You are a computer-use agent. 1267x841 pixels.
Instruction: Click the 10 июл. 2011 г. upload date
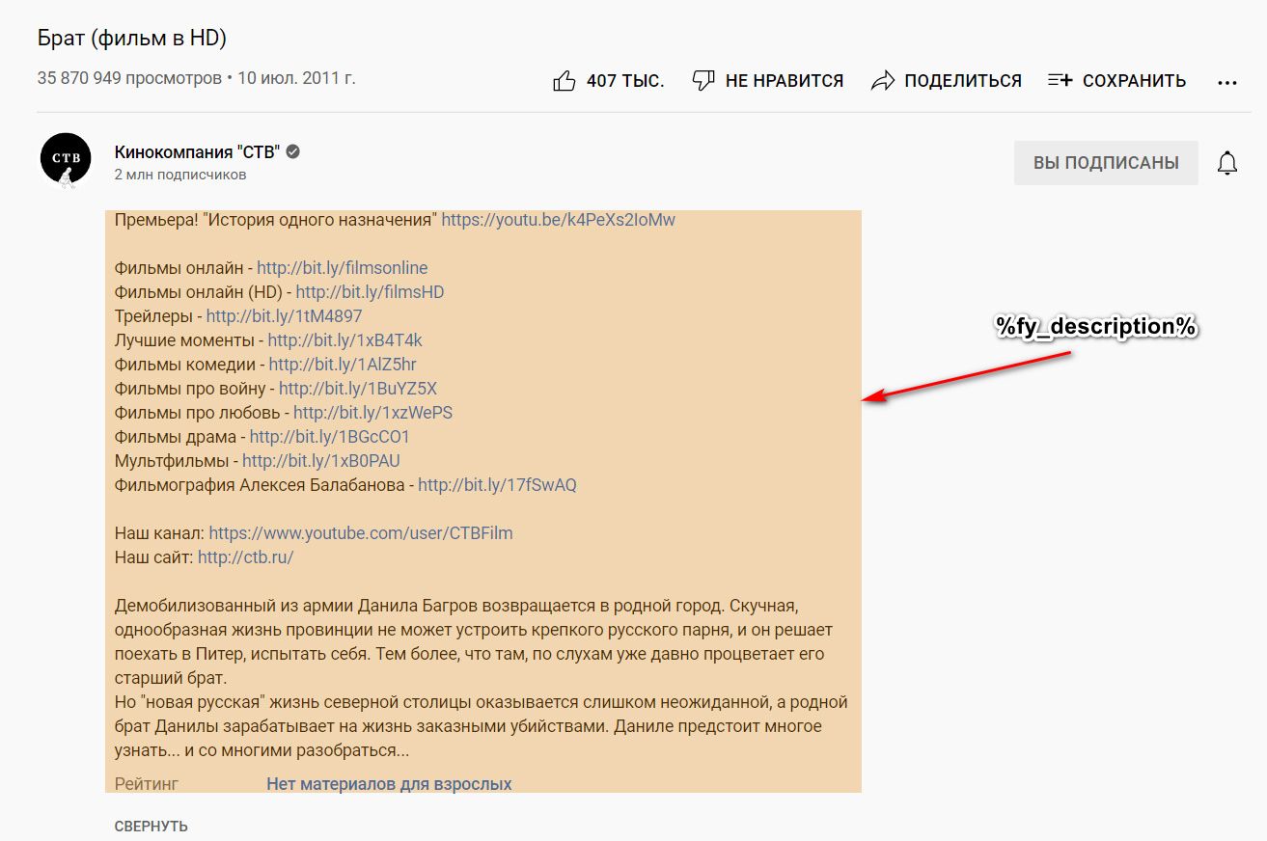click(294, 78)
